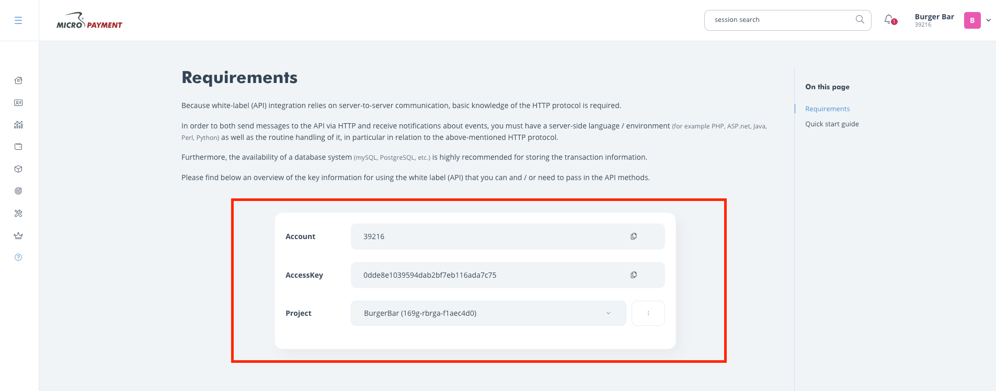This screenshot has height=391, width=996.
Task: Click the pink B avatar
Action: [972, 20]
